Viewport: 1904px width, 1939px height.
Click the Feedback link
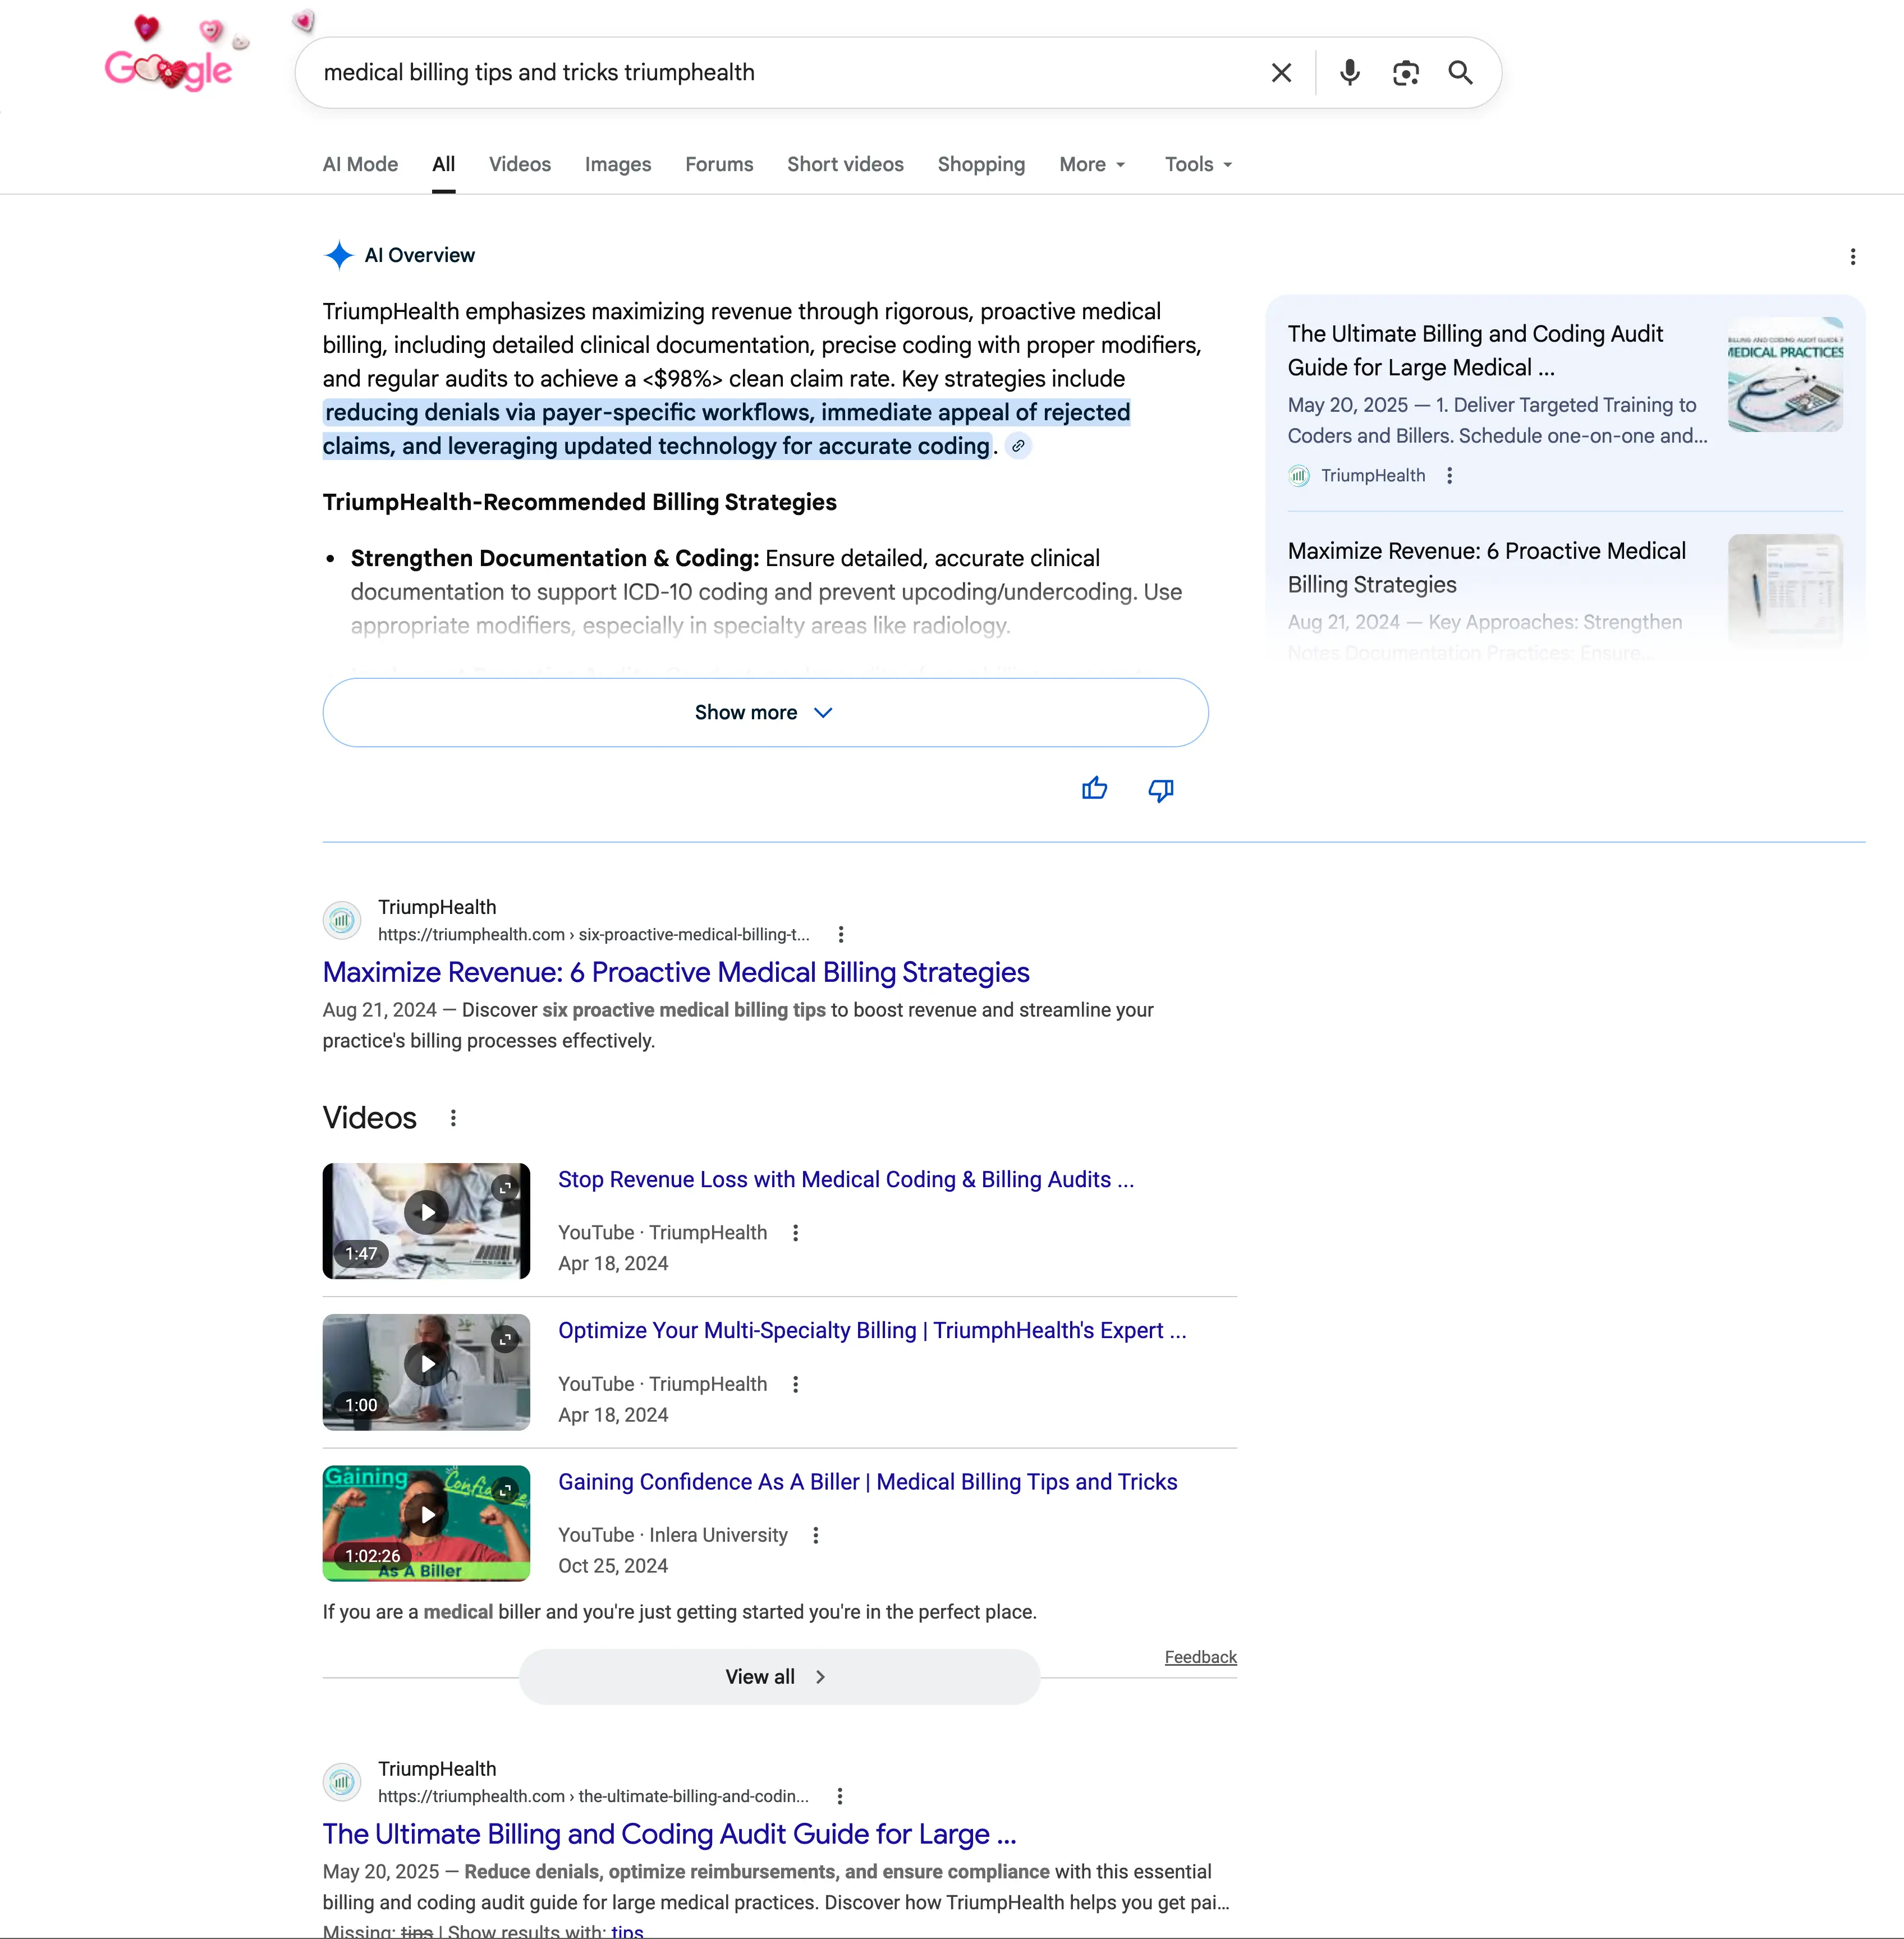coord(1200,1657)
